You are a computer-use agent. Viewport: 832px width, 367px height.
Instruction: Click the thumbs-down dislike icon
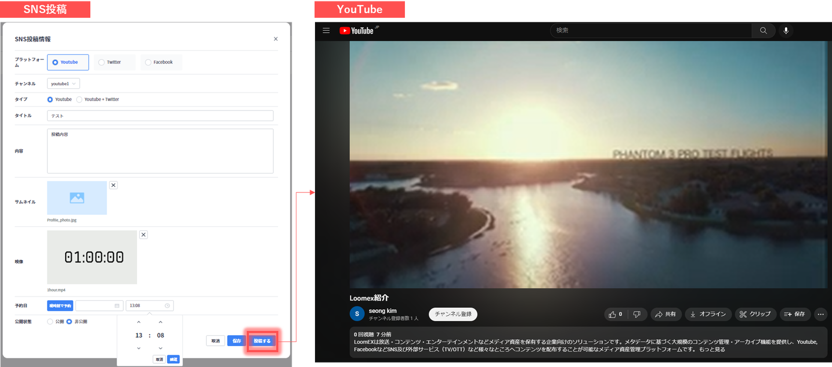click(637, 314)
